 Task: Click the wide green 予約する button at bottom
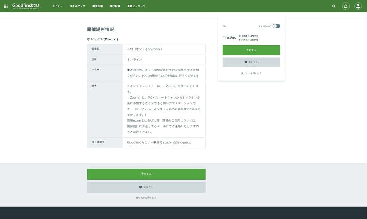click(x=146, y=174)
